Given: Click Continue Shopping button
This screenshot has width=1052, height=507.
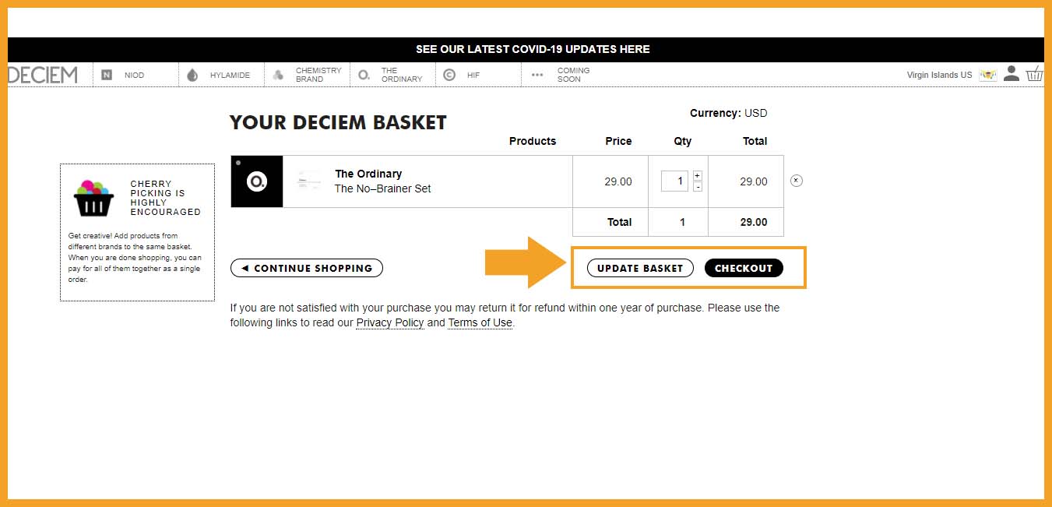Looking at the screenshot, I should pyautogui.click(x=307, y=268).
